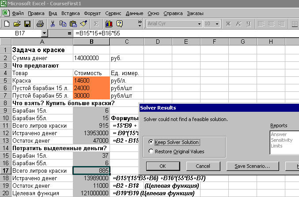Expand the Name Box dropdown arrow

click(x=44, y=33)
